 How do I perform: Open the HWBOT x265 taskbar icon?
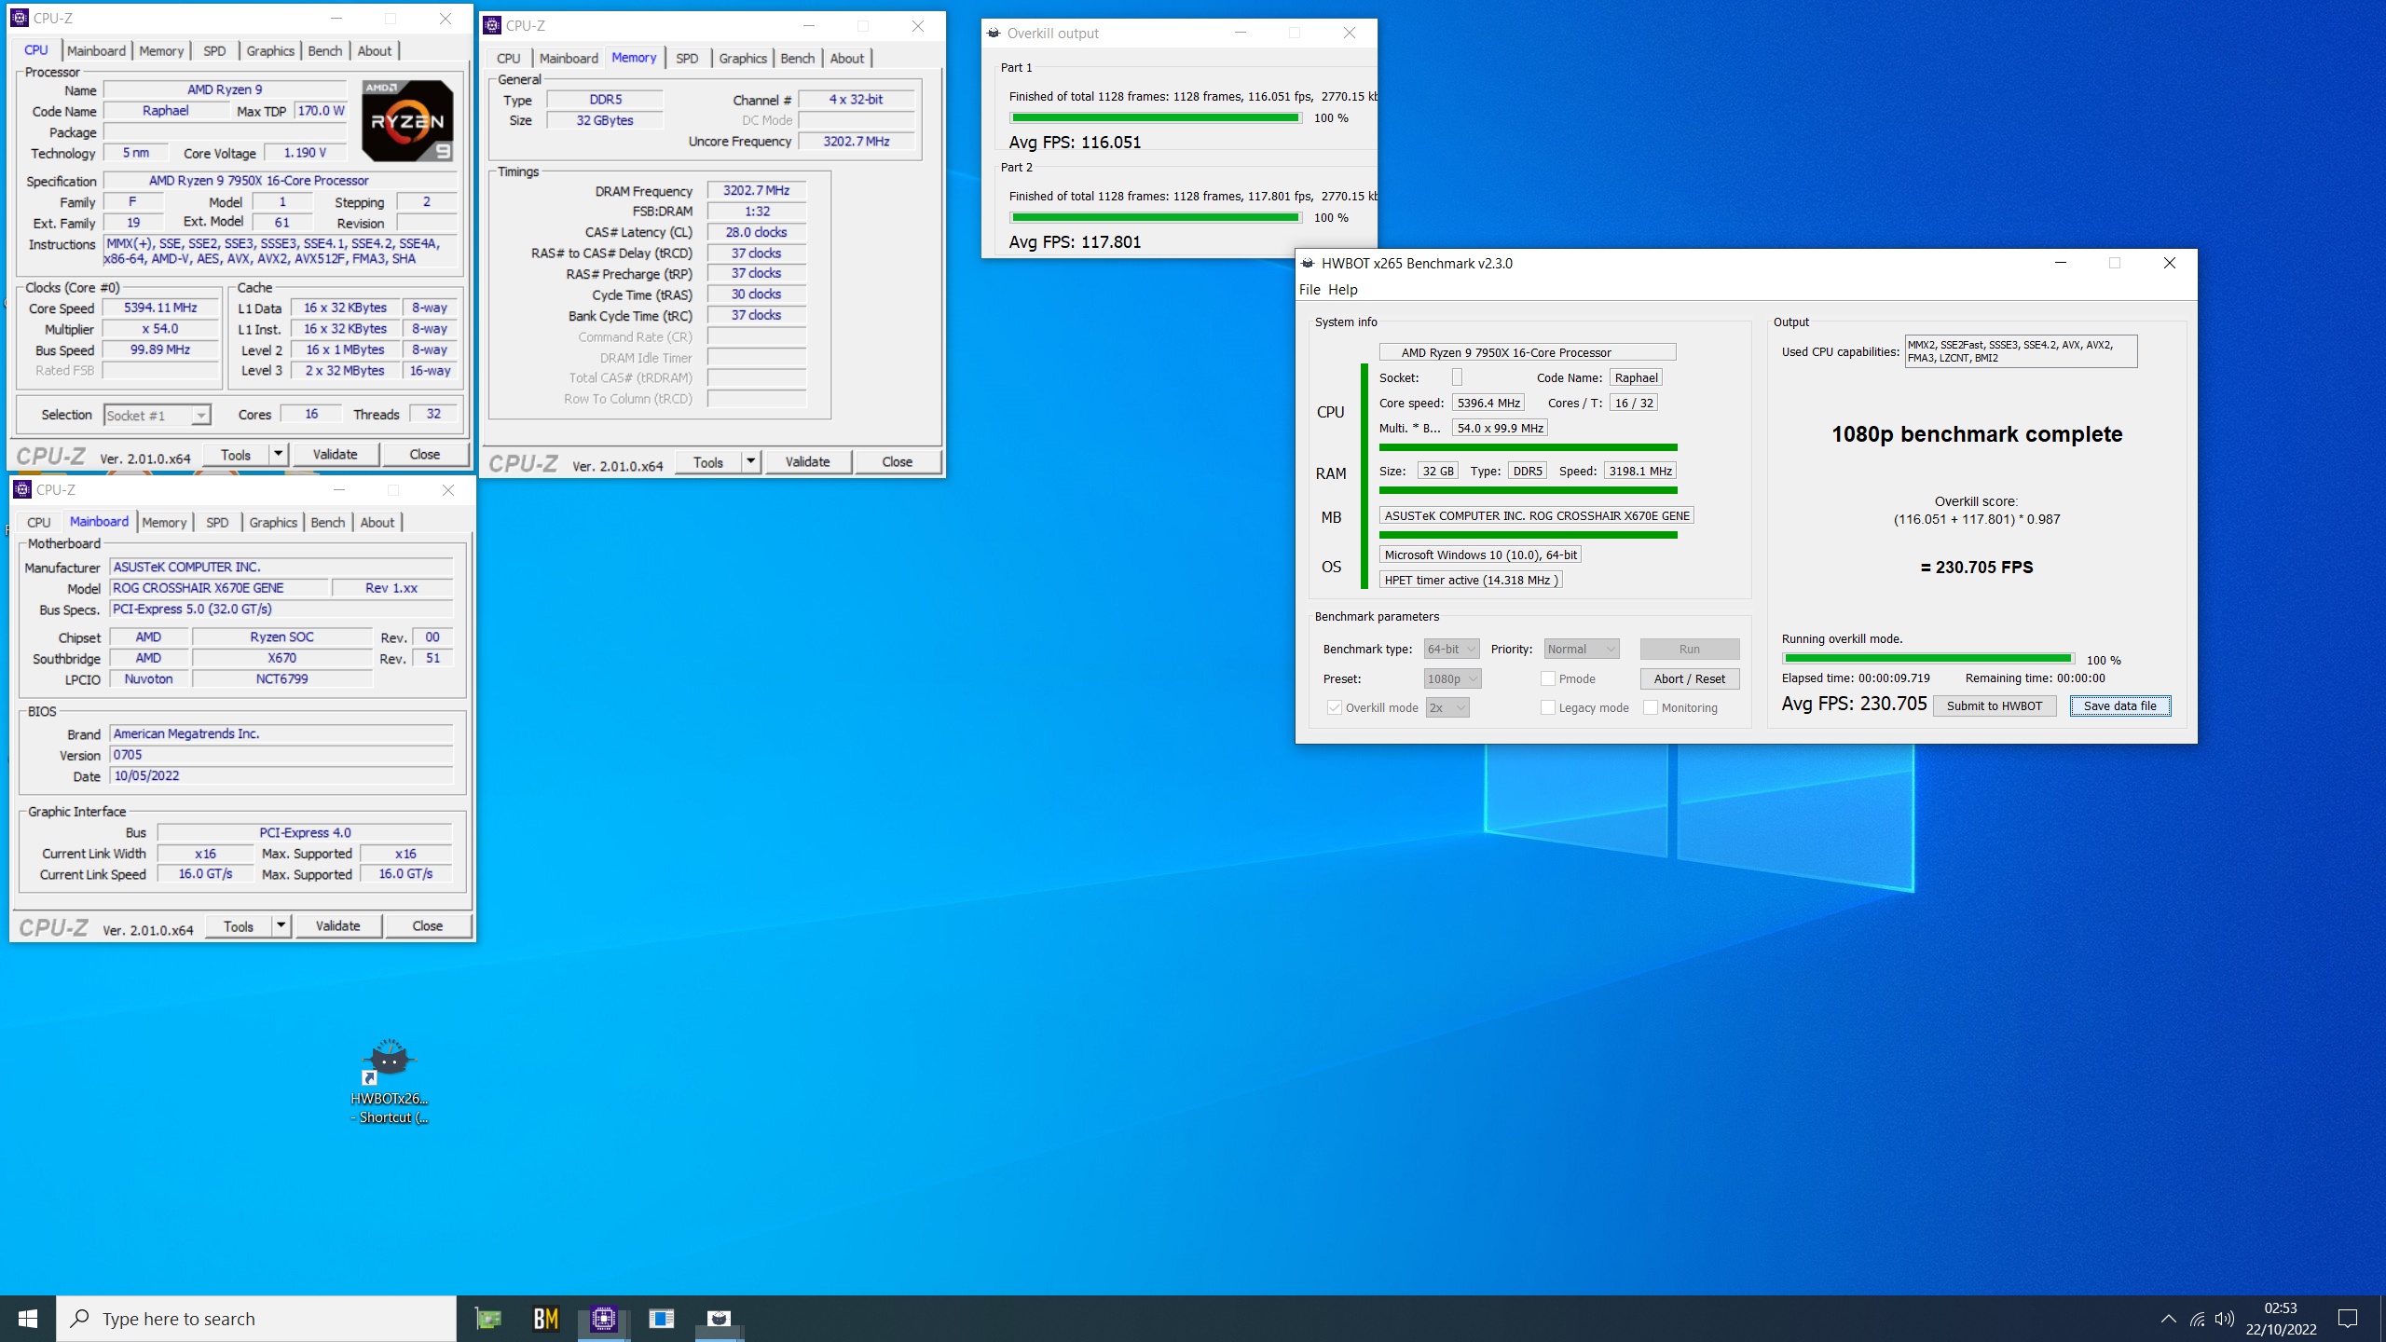coord(719,1319)
